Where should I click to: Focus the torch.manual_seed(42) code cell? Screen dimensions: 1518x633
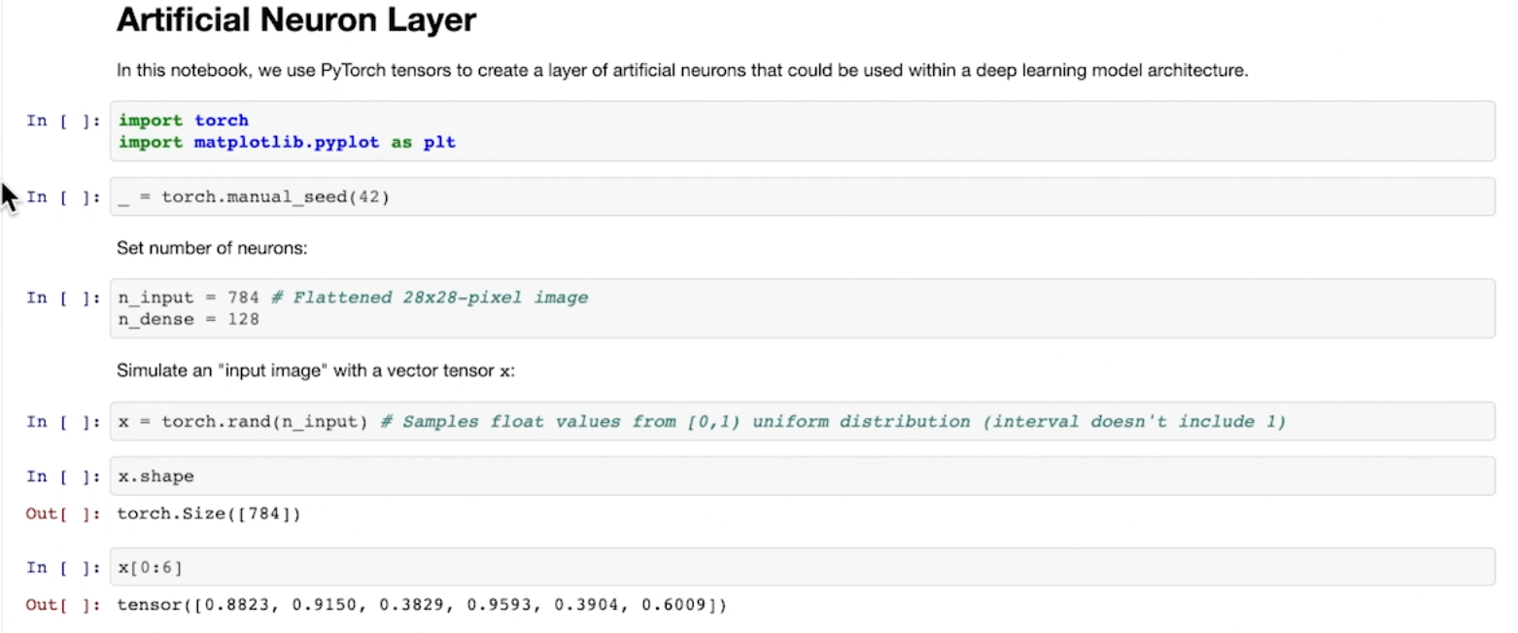[801, 197]
